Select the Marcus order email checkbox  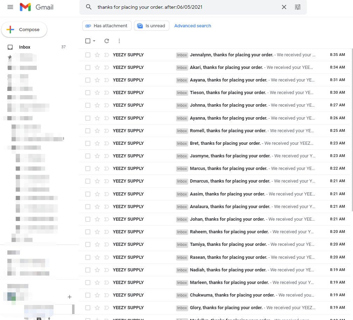click(x=88, y=169)
